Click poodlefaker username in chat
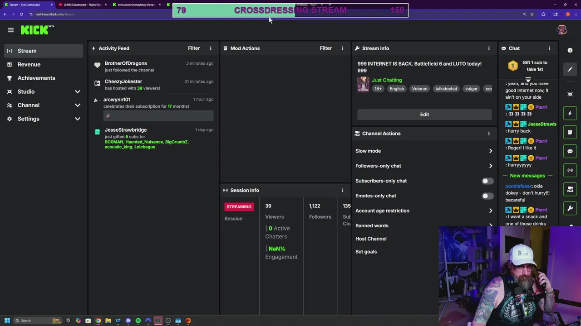 [518, 186]
